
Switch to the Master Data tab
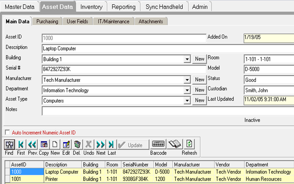20,7
